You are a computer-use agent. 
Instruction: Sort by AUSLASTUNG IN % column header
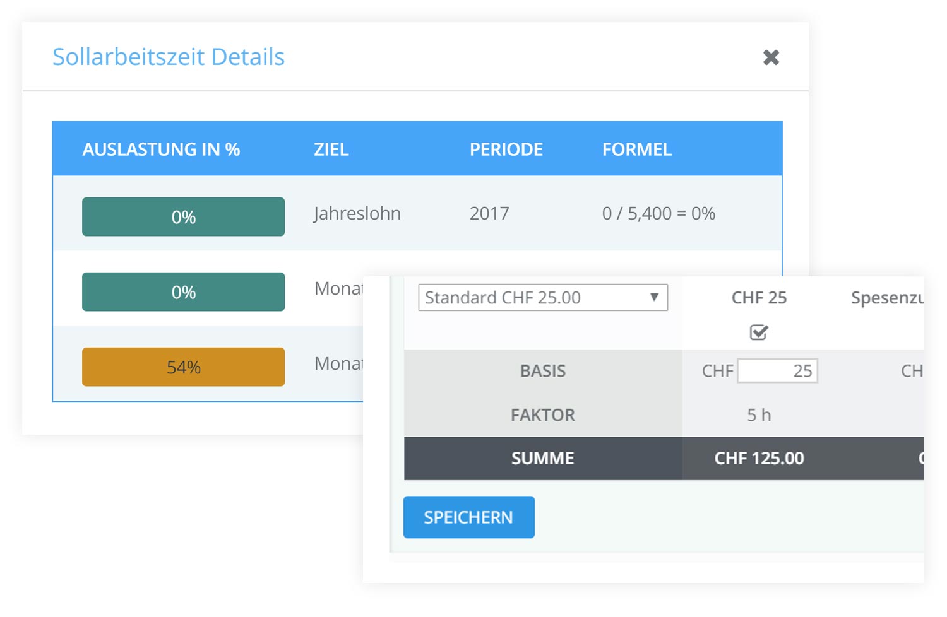tap(161, 150)
